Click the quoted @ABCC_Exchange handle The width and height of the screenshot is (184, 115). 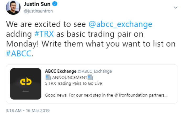(95, 71)
